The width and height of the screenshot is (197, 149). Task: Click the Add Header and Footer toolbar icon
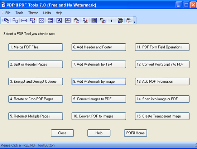pos(50,20)
